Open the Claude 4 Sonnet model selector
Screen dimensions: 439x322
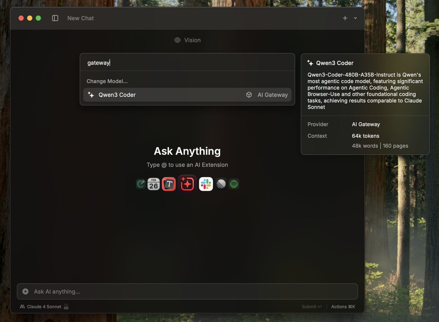pyautogui.click(x=44, y=307)
